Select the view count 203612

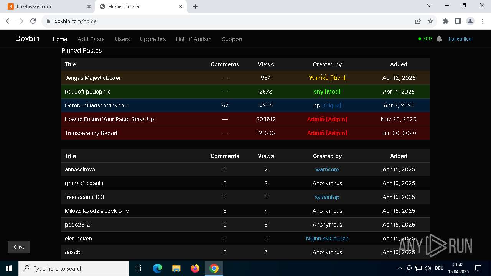(x=266, y=119)
